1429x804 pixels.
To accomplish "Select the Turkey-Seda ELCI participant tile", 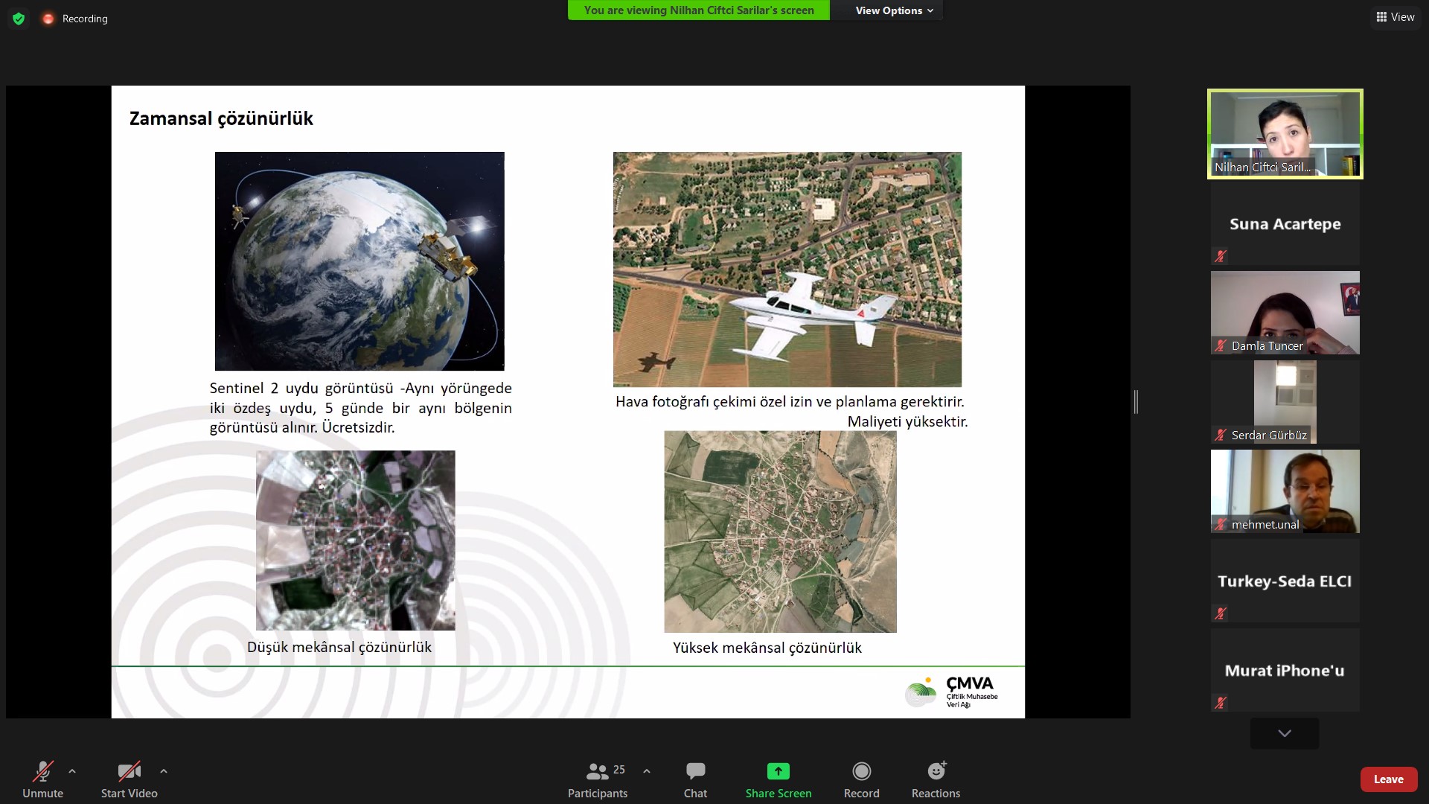I will (x=1285, y=581).
